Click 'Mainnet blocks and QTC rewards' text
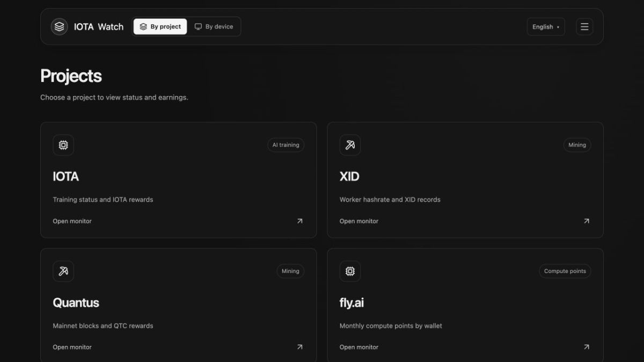The height and width of the screenshot is (362, 644). (x=103, y=326)
